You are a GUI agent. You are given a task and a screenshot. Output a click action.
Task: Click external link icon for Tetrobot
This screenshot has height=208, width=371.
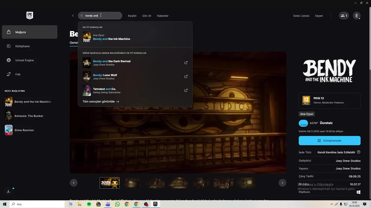click(186, 90)
